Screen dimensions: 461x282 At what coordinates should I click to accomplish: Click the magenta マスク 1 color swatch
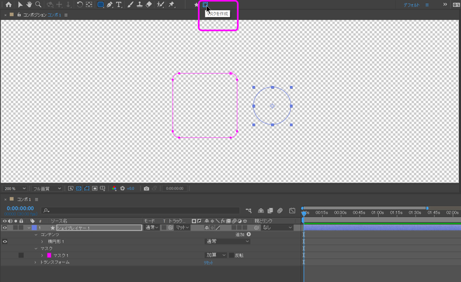(49, 255)
